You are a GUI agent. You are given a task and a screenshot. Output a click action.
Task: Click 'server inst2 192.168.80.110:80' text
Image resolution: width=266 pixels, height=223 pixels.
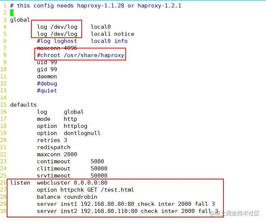pyautogui.click(x=87, y=211)
